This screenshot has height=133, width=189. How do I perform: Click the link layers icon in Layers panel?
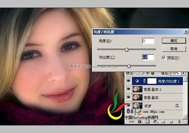[131, 122]
